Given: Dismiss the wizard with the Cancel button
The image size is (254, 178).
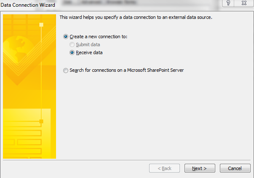Looking at the screenshot, I should click(x=235, y=168).
